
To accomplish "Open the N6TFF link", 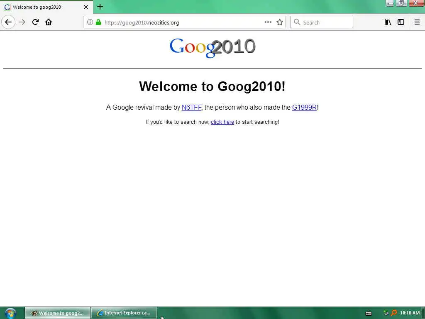I will tap(191, 108).
